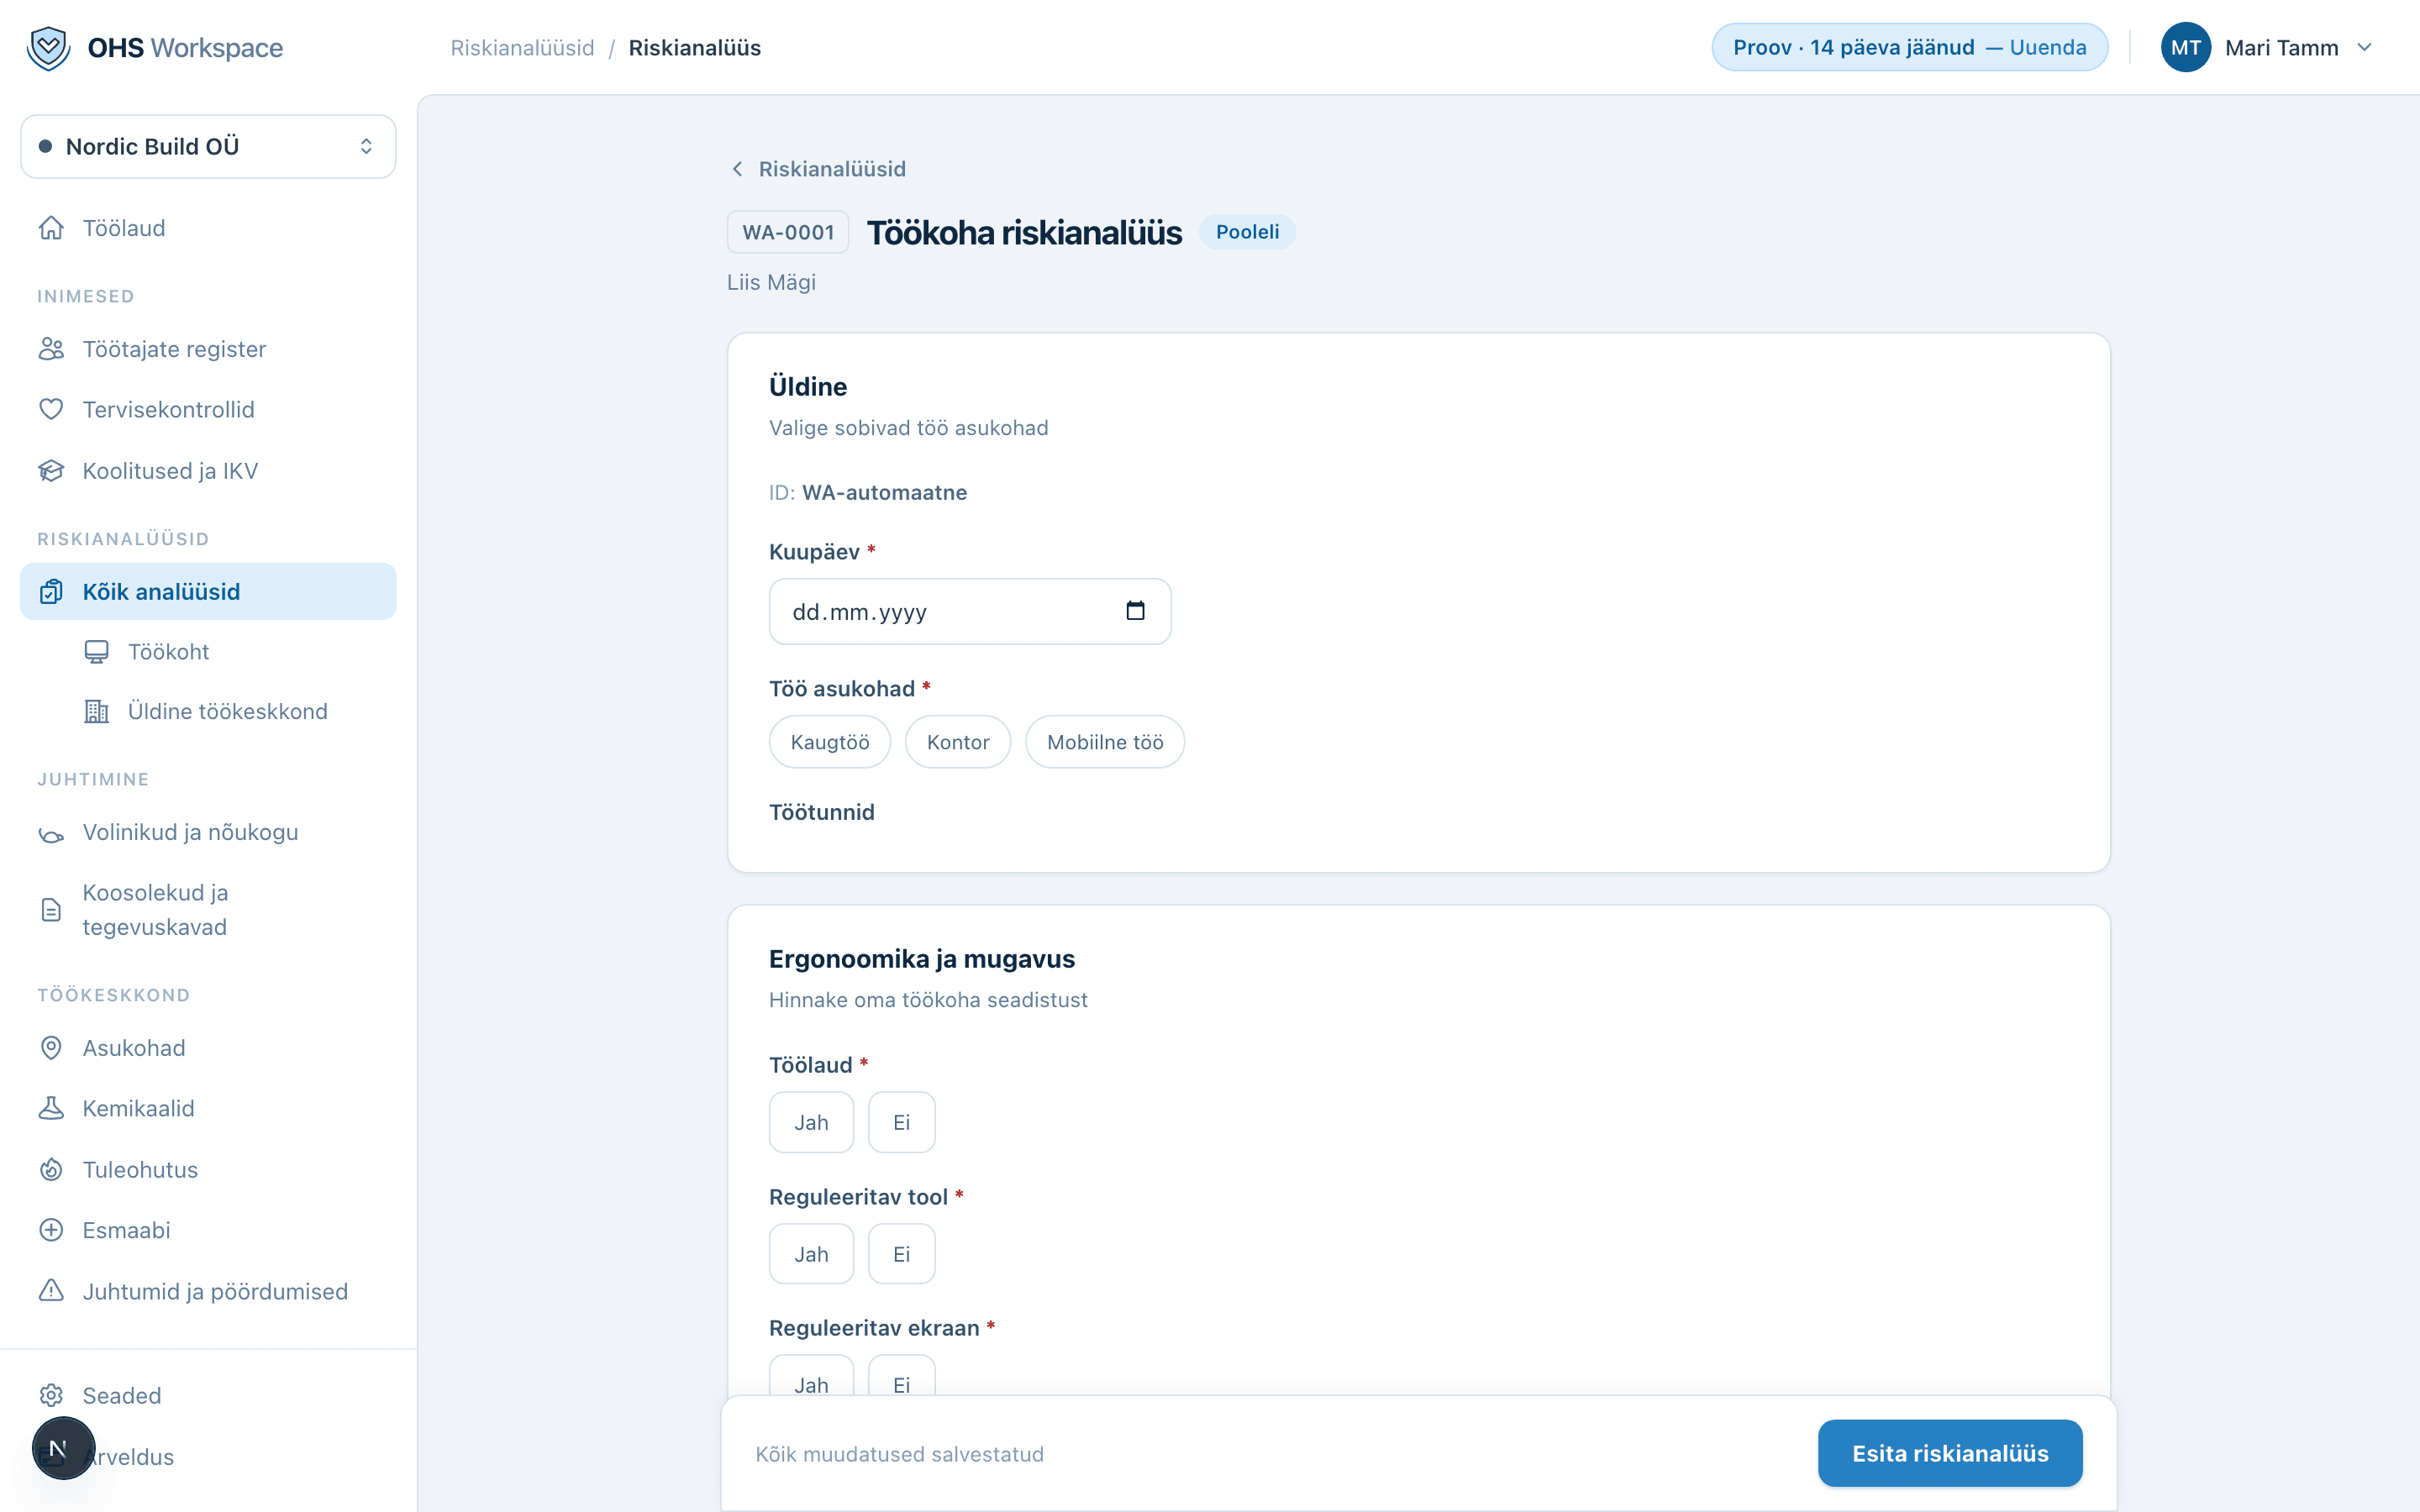2420x1512 pixels.
Task: Click the Tuleohutus flame icon
Action: pyautogui.click(x=51, y=1170)
